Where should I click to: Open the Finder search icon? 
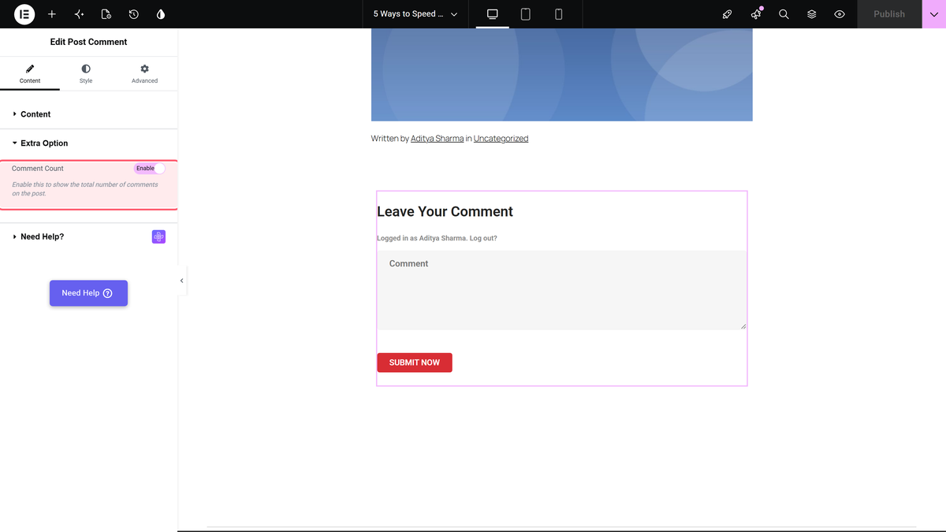point(784,14)
